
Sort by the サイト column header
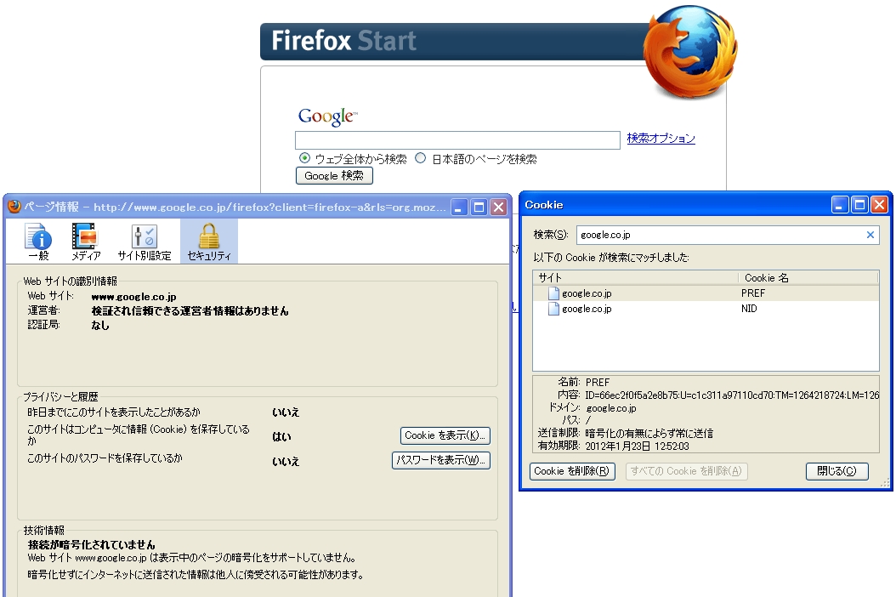pos(635,278)
